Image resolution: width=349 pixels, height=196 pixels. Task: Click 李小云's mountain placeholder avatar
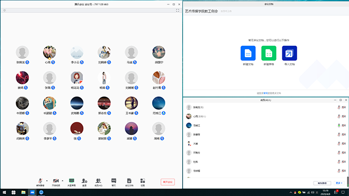point(77,52)
